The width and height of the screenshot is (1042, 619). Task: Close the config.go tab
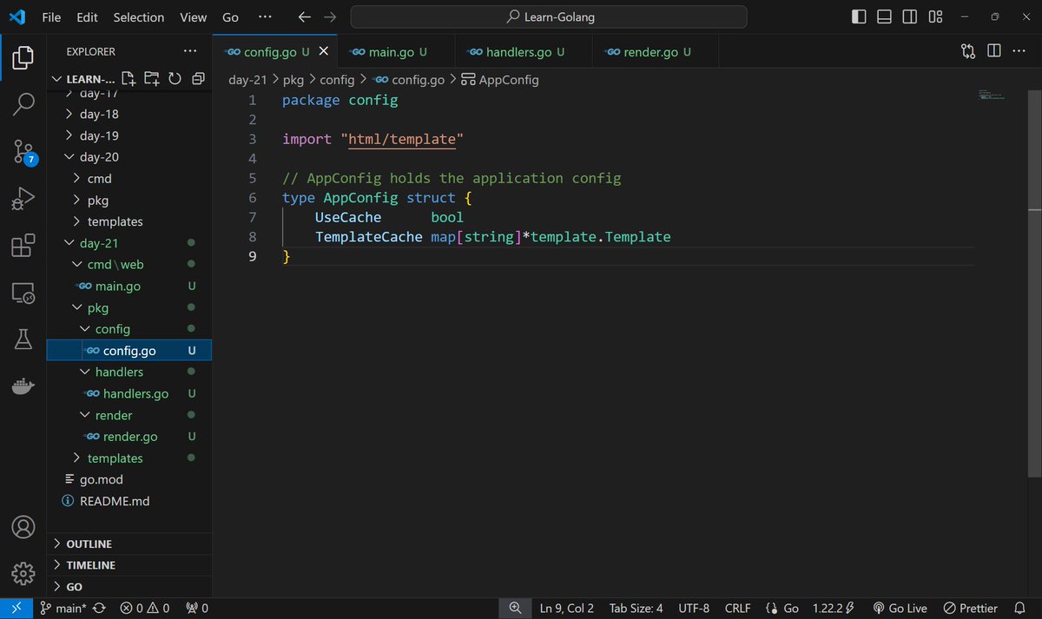pos(324,52)
